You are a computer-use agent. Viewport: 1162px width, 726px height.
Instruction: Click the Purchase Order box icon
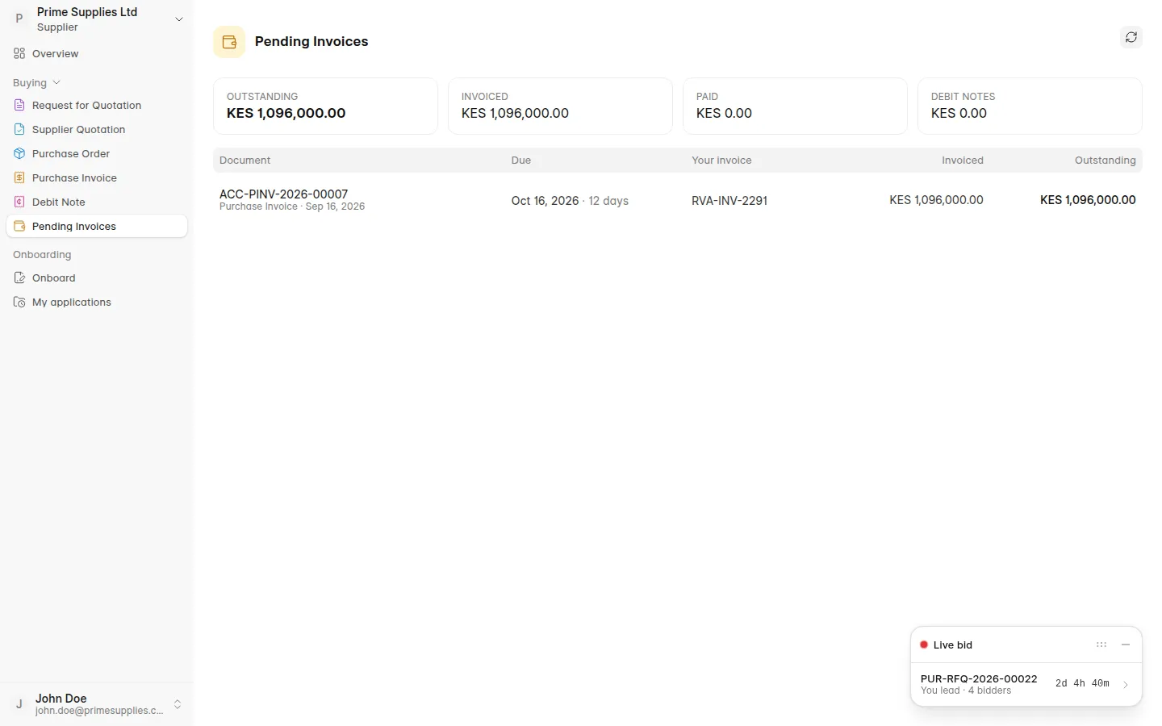19,153
